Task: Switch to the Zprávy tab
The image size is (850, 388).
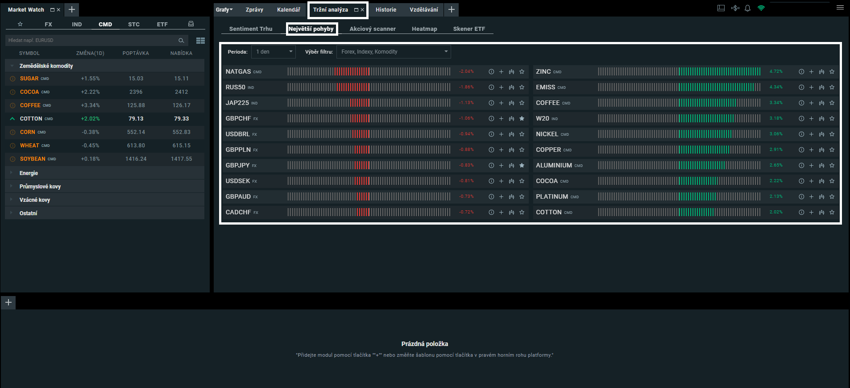Action: [x=254, y=9]
